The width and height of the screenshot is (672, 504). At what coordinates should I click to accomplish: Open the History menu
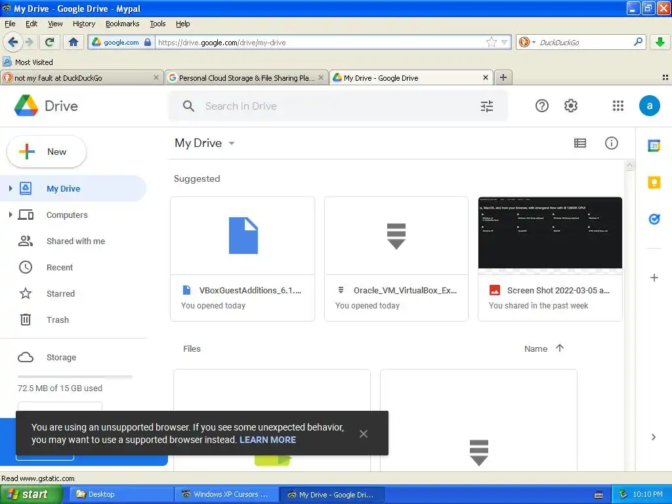coord(83,24)
